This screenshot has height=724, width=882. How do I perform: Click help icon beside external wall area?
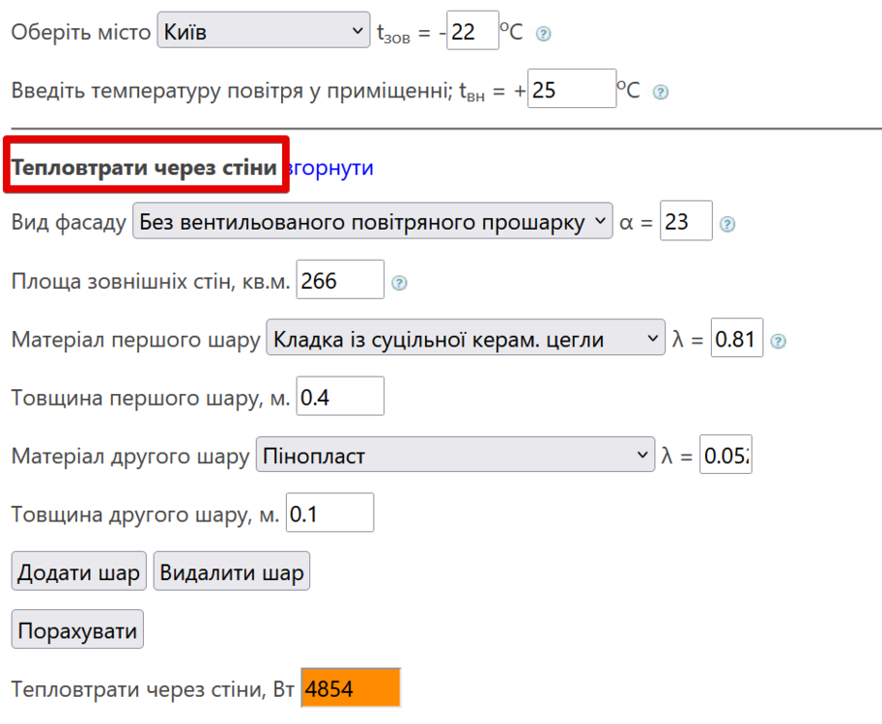pos(399,283)
